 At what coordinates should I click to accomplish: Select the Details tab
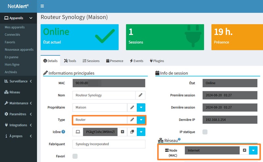50,61
